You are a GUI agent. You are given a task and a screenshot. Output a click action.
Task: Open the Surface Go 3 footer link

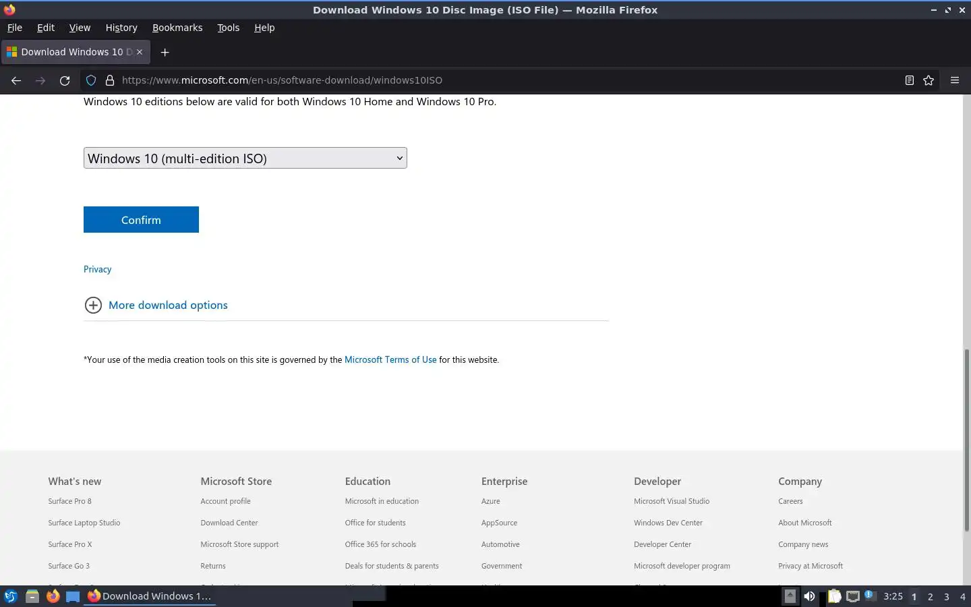click(69, 566)
